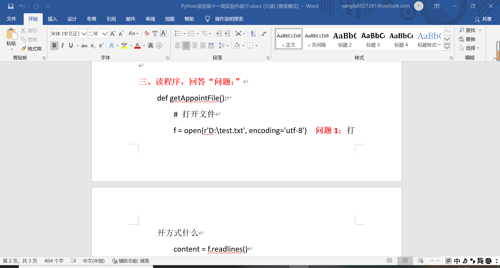Center align the paragraph
The image size is (500, 268).
(186, 45)
